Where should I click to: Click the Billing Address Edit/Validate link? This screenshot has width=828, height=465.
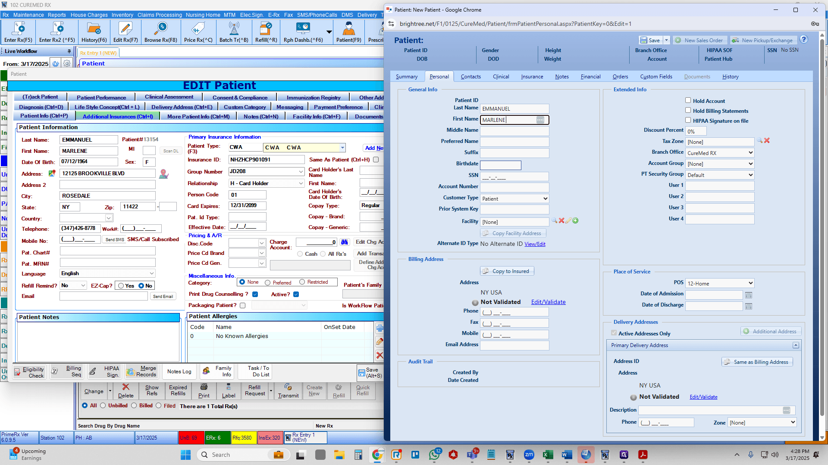[x=548, y=302]
